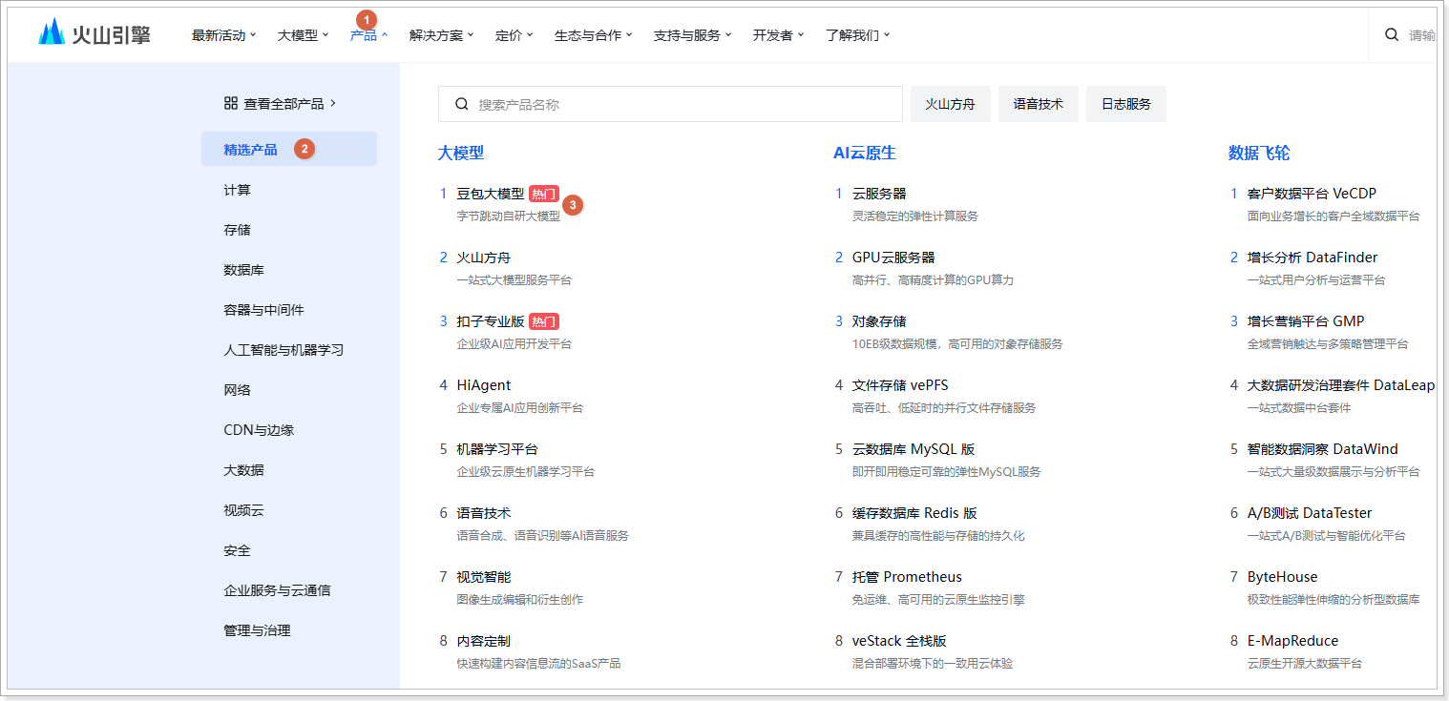Open 托管 Prometheus product link
Screen dimensions: 1449x701
pos(907,577)
